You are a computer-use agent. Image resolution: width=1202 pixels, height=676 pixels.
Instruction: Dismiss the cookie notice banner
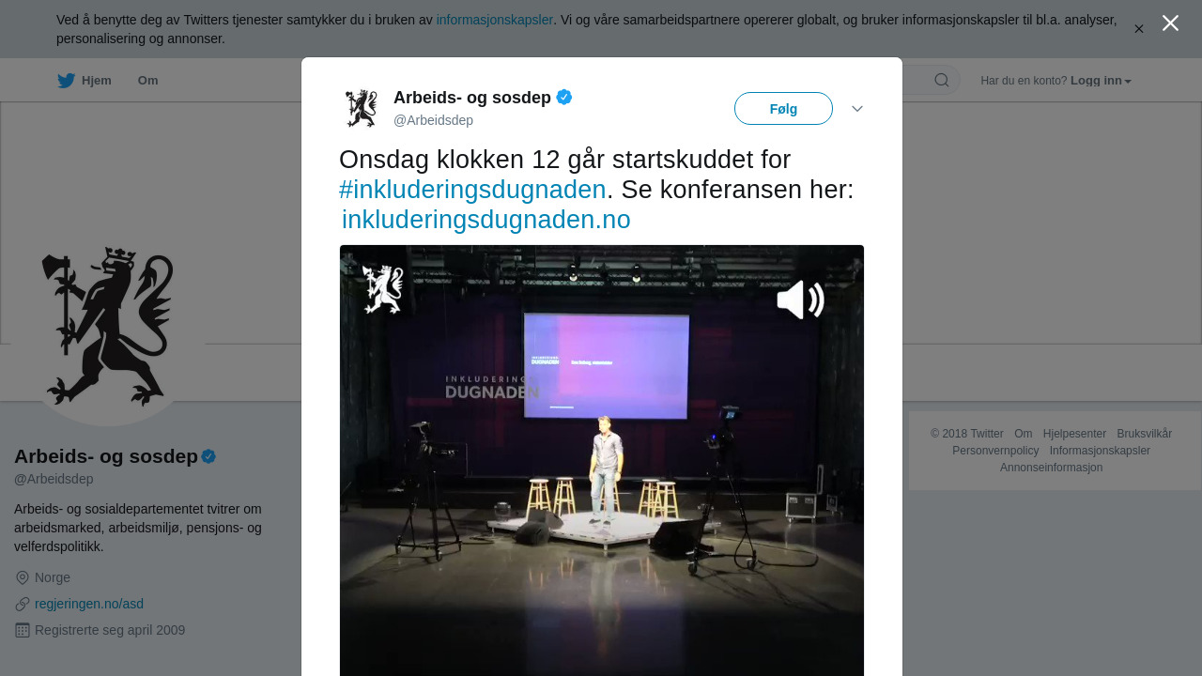(1139, 29)
